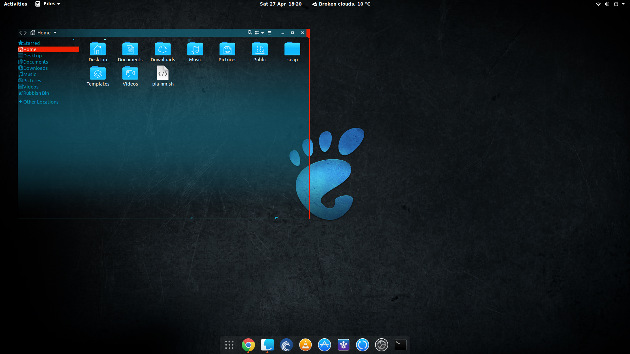Select Starred in the sidebar
The image size is (630, 354).
click(x=49, y=43)
